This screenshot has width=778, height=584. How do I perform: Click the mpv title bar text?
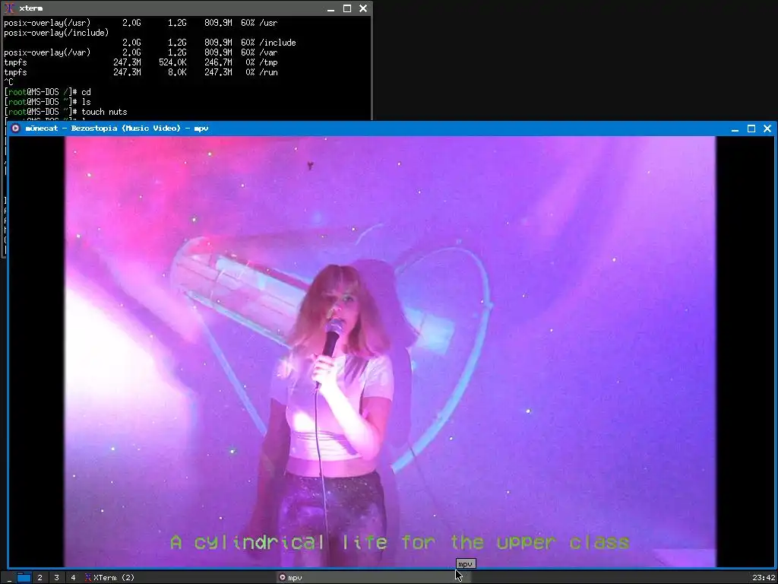point(116,128)
